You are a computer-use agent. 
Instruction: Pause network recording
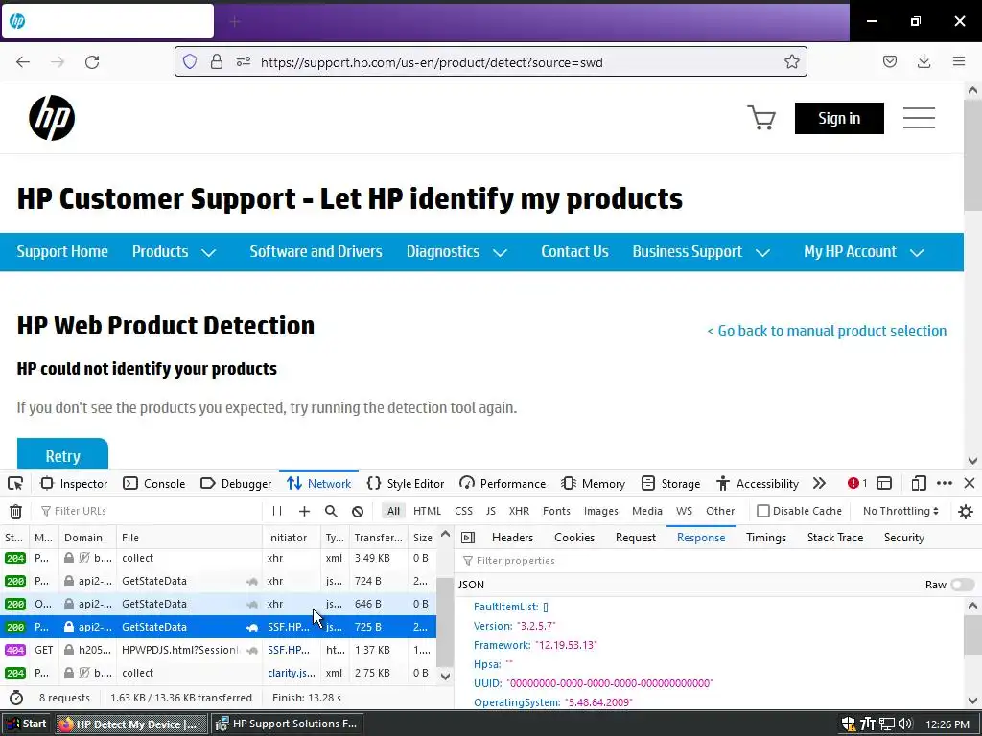pyautogui.click(x=277, y=512)
